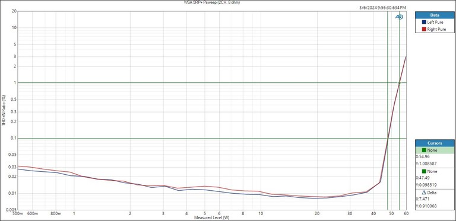Click the Left Pure blue color swatch
The height and width of the screenshot is (221, 456).
pos(424,22)
